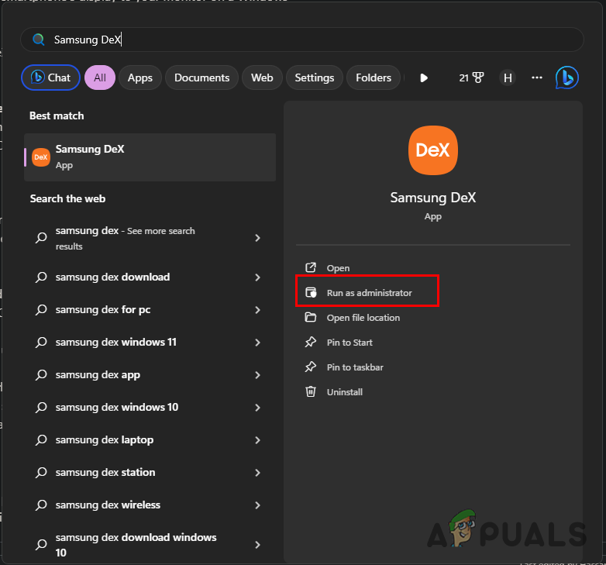Screen dimensions: 606x565
Task: Open web suggestion 'samsung dex download windows 10'
Action: point(150,545)
